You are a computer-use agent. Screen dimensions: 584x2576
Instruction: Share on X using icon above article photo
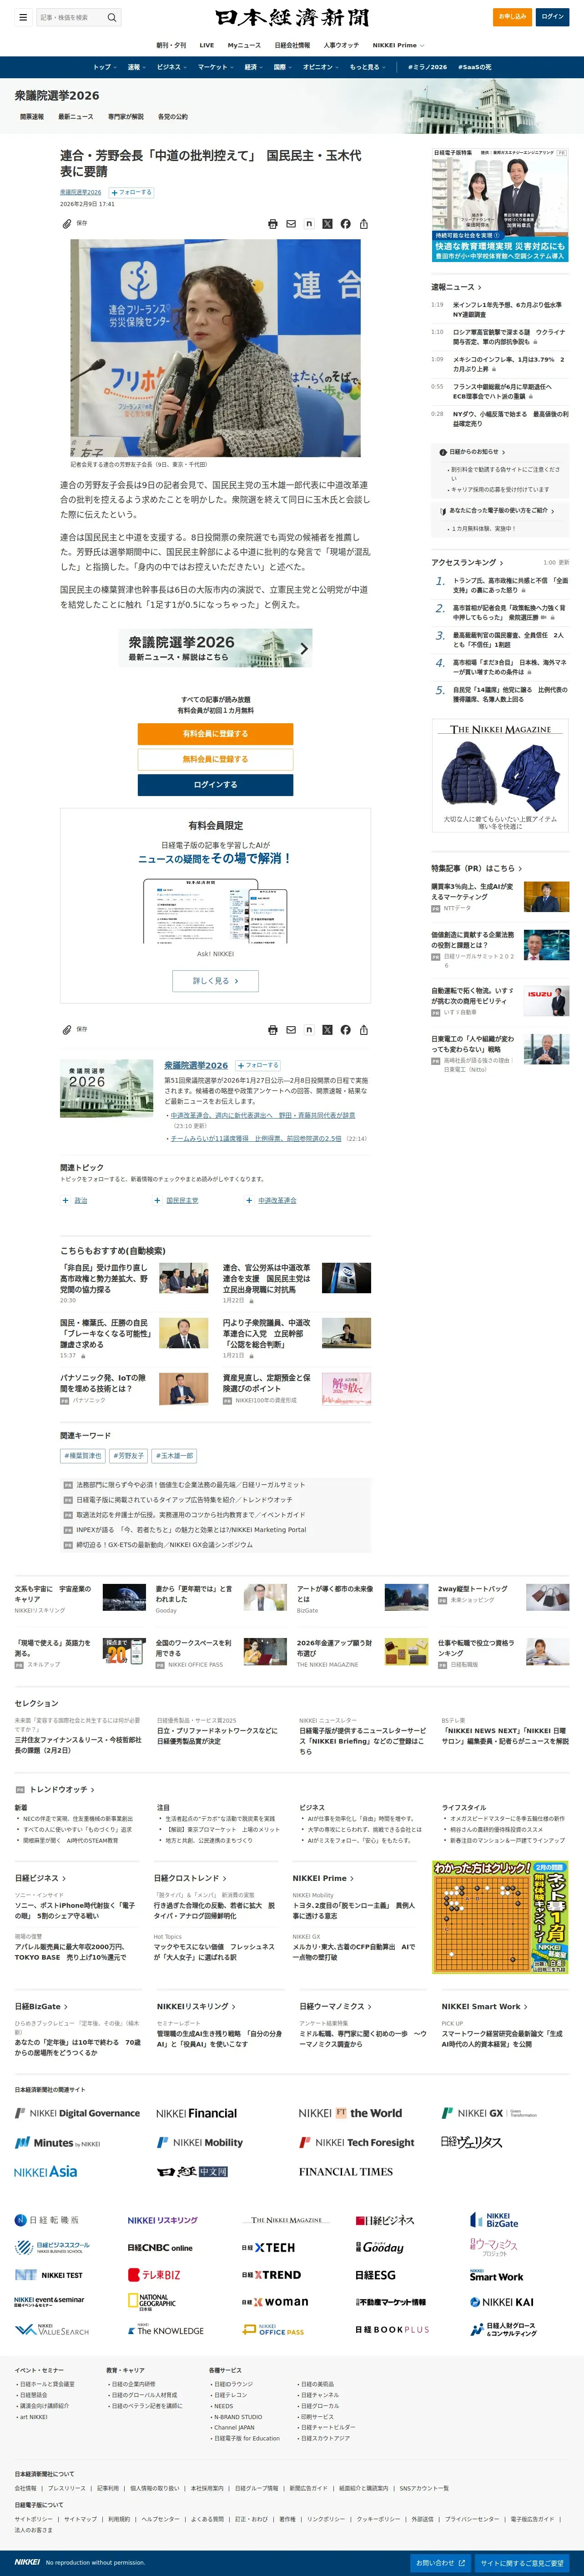[x=327, y=224]
